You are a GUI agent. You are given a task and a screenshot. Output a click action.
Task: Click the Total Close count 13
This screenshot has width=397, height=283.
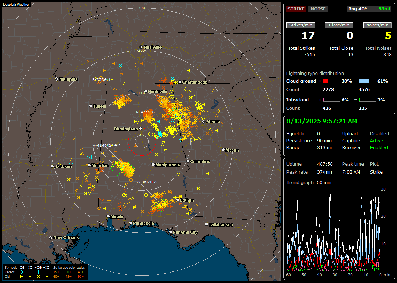tap(350, 55)
